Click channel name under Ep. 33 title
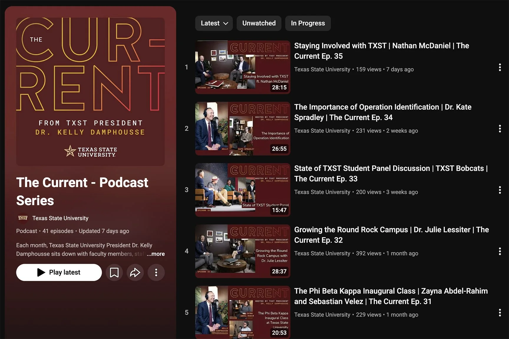 click(x=322, y=192)
